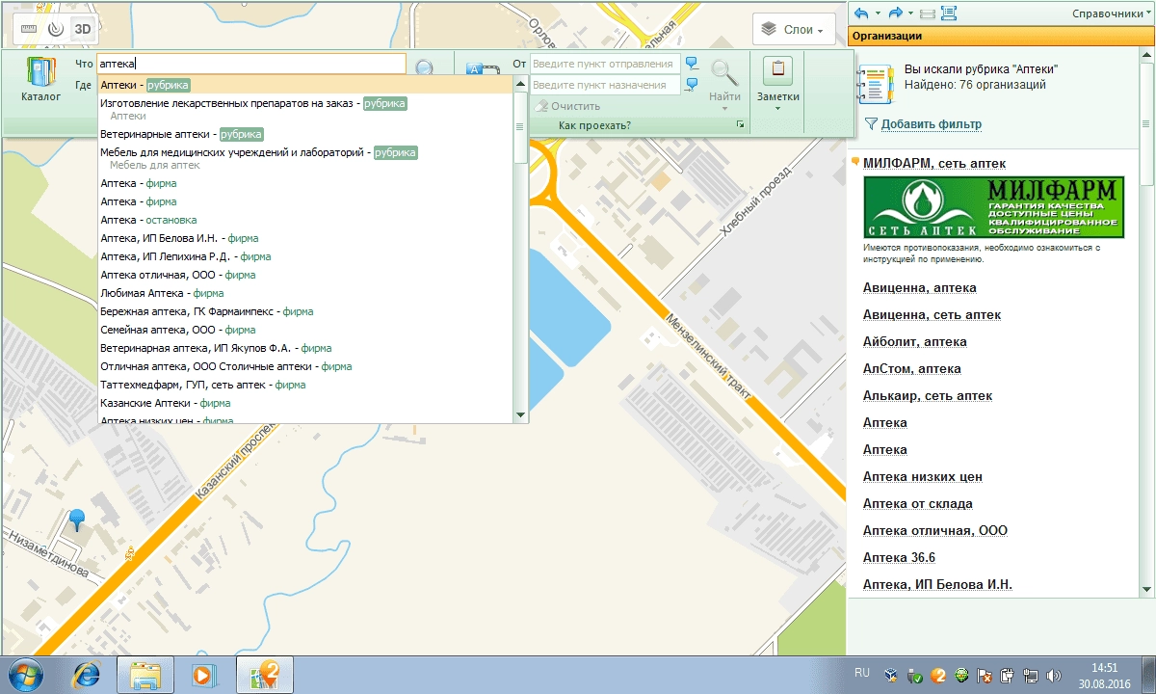Open Аптека 36.6 result
Screen dimensions: 1156x694
point(900,558)
